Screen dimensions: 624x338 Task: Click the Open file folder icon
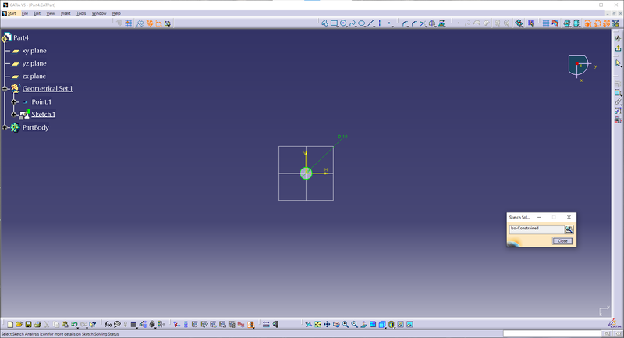tap(19, 324)
